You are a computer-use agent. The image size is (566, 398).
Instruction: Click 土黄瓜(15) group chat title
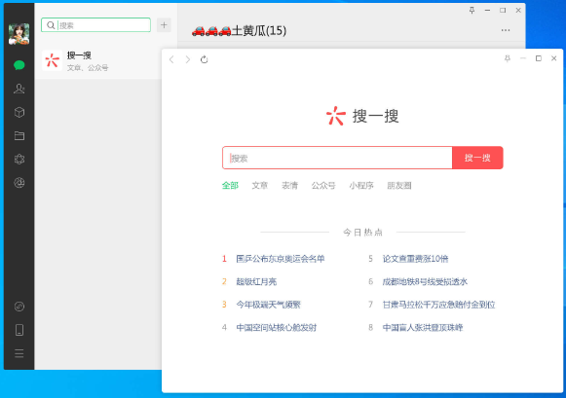(x=239, y=30)
